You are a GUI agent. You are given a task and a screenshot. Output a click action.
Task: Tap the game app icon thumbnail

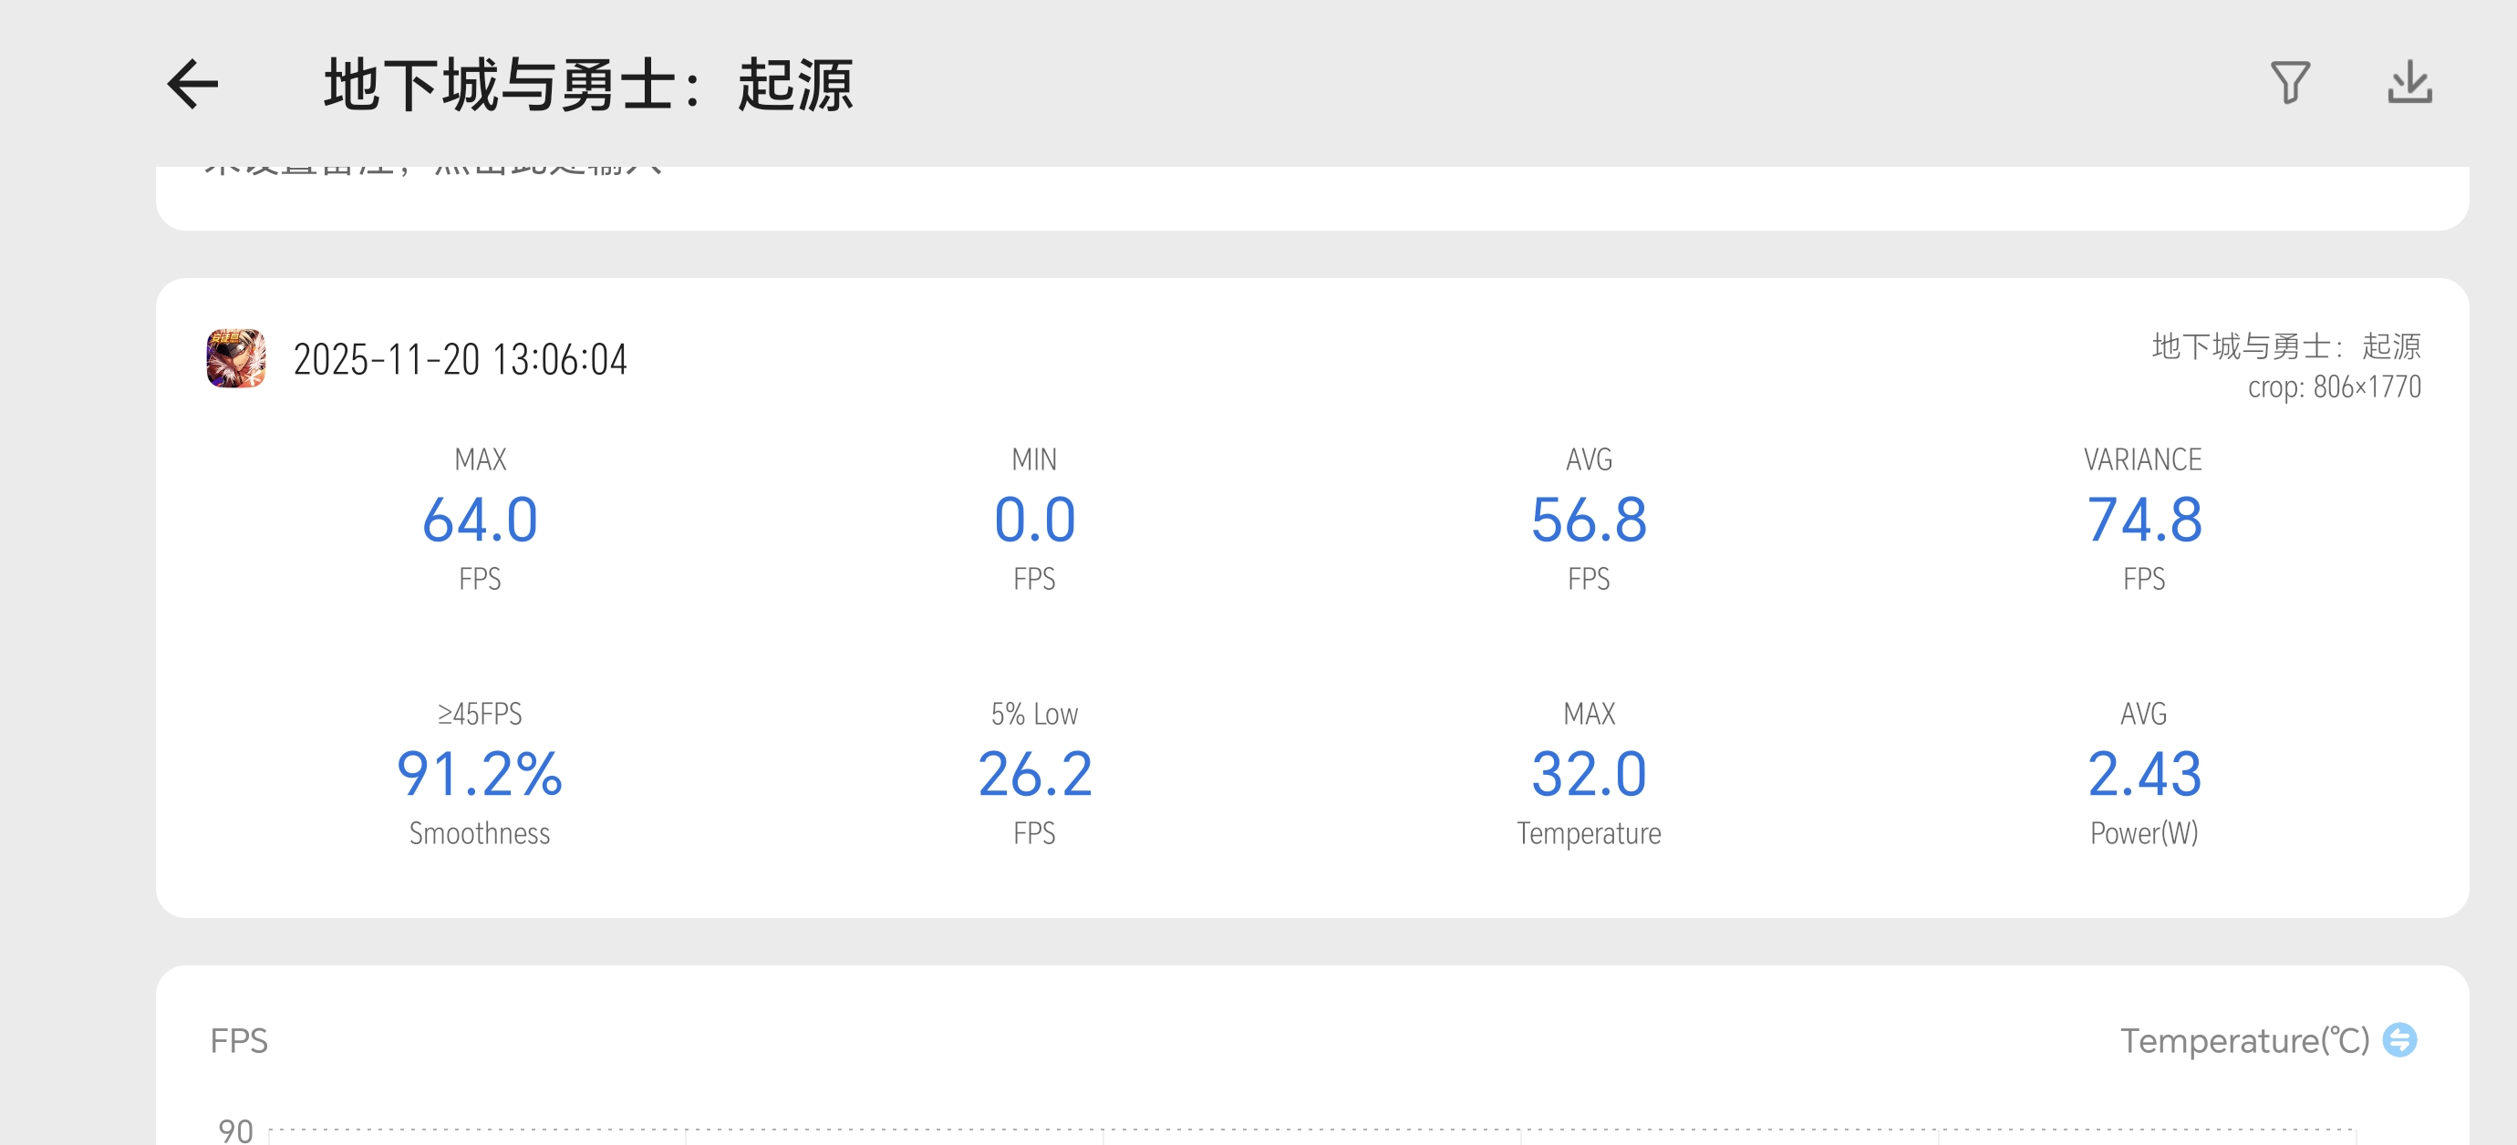235,358
